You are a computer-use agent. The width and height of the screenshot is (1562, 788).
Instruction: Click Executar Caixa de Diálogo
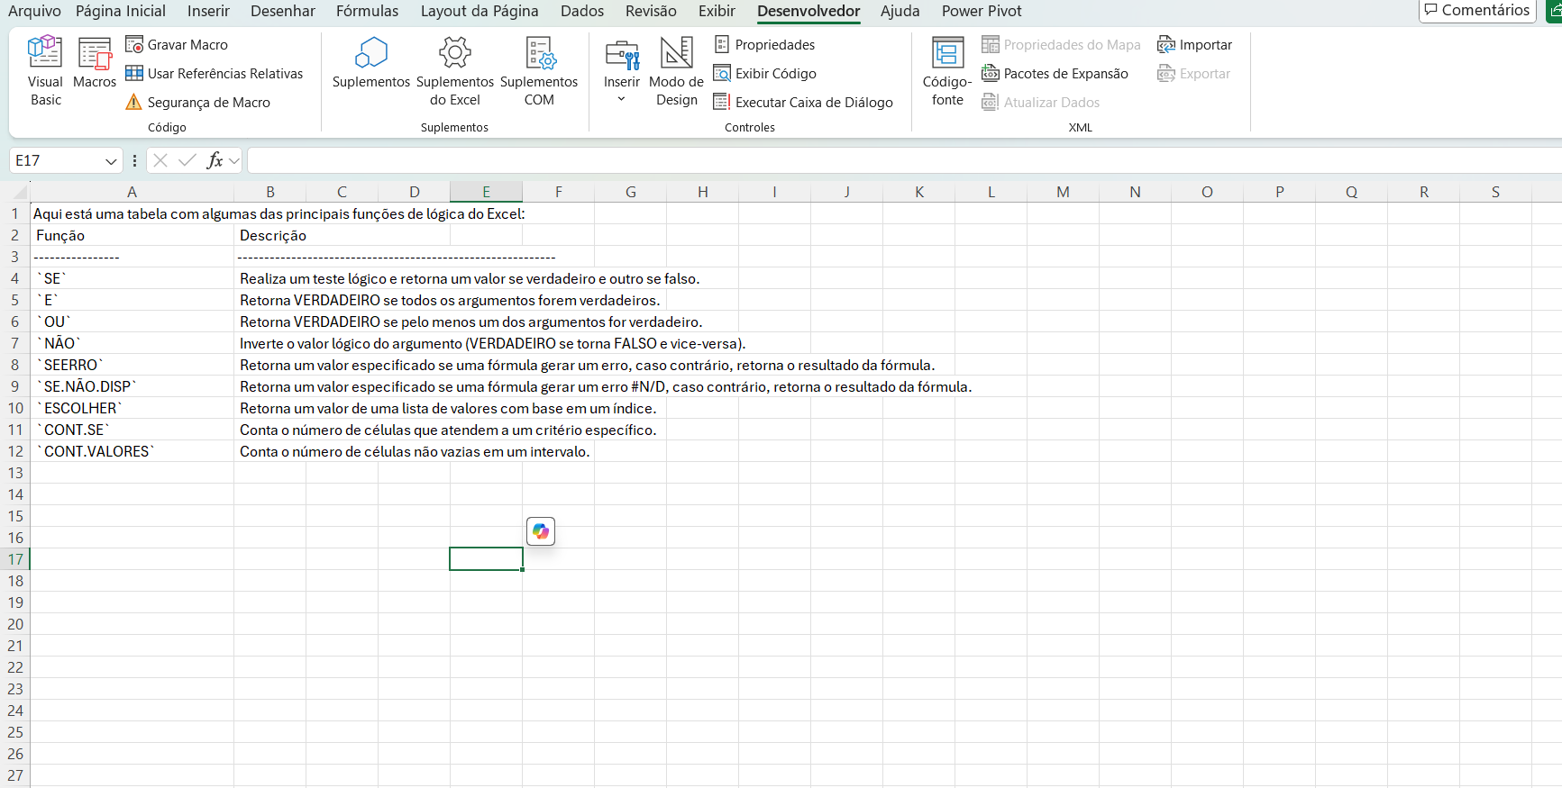[803, 103]
